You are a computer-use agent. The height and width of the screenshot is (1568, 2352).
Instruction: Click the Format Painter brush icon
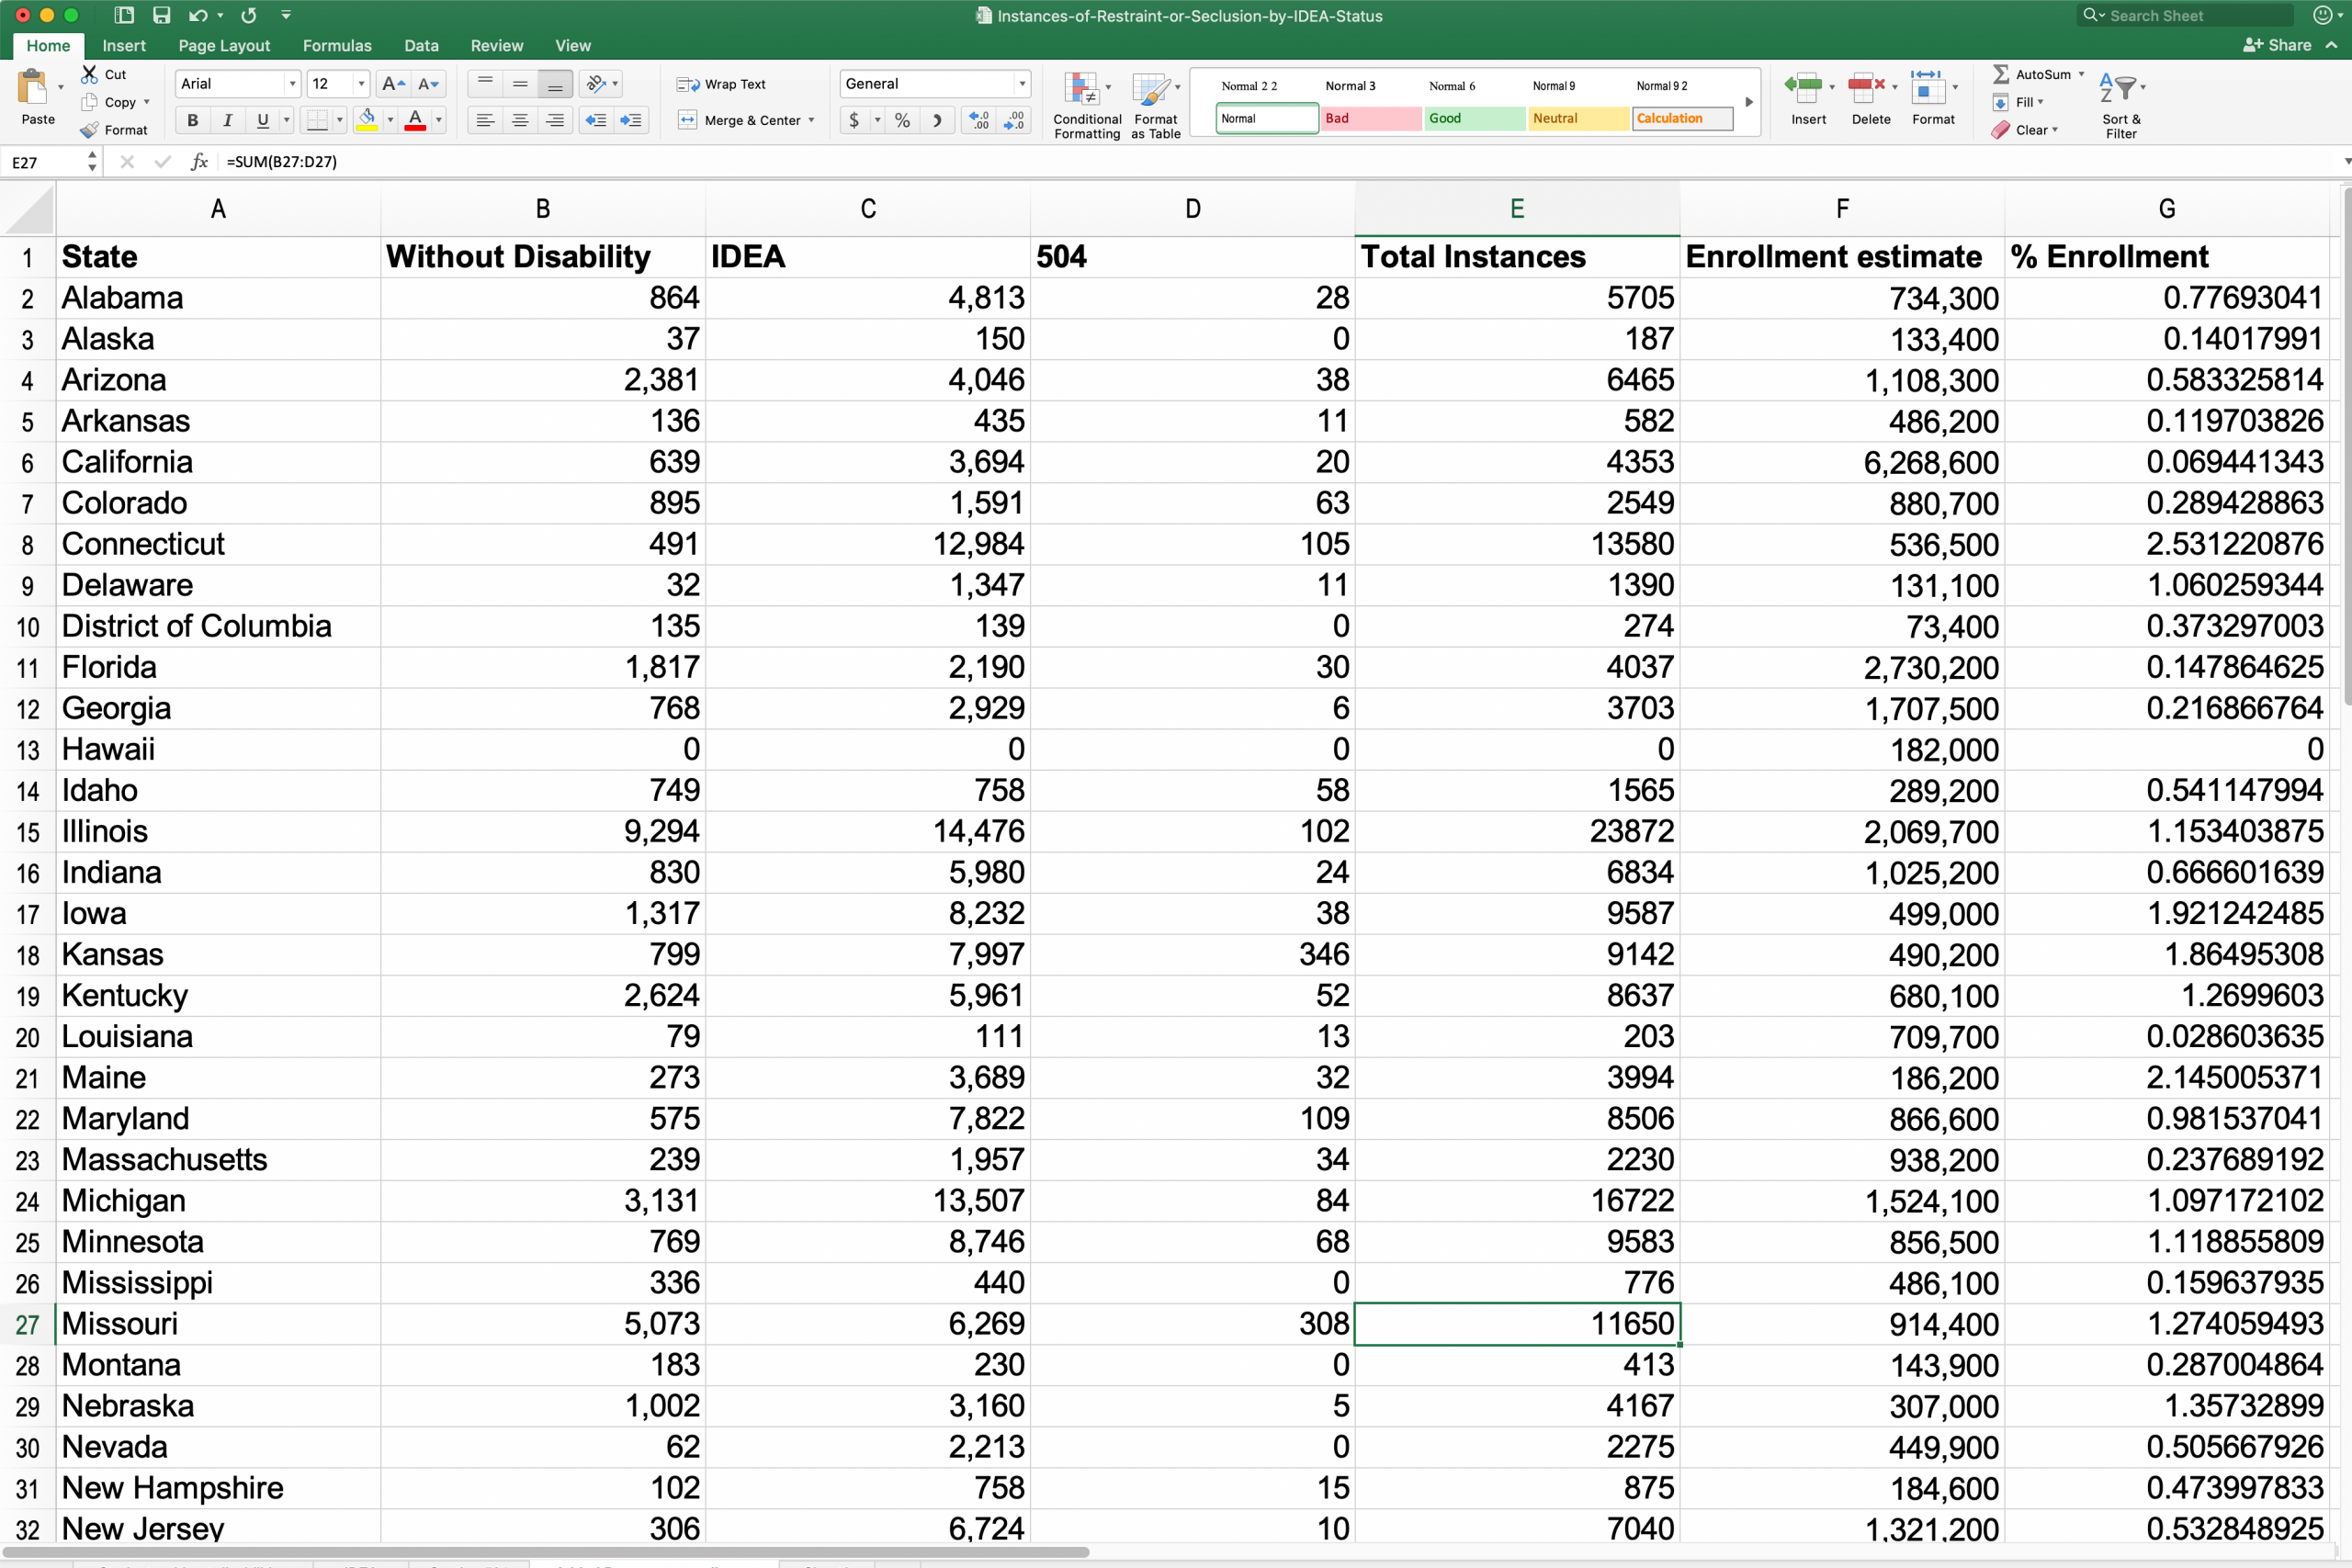[x=90, y=130]
